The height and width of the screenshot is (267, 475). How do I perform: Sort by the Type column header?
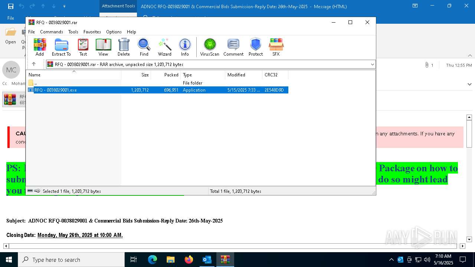[x=203, y=75]
